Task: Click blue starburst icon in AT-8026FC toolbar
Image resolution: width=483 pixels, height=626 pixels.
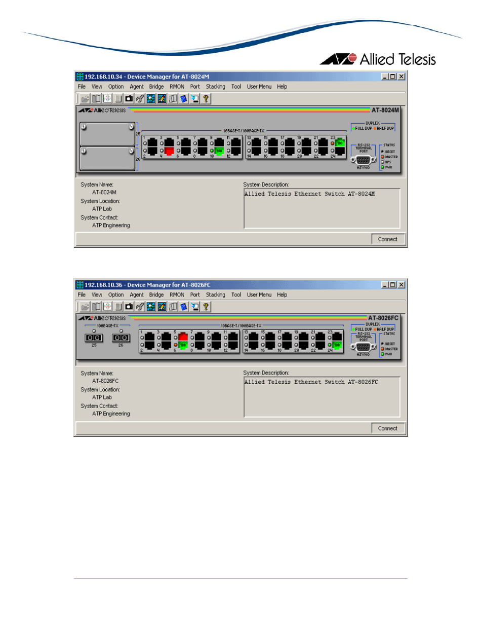Action: coord(151,307)
